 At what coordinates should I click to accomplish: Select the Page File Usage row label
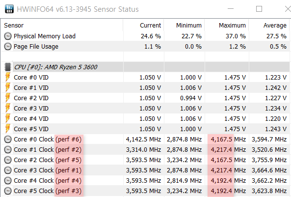pyautogui.click(x=36, y=47)
